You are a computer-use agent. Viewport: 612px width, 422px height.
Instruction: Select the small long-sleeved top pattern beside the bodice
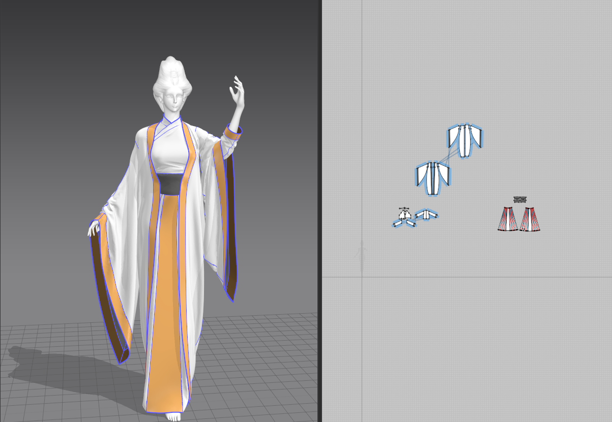click(426, 215)
